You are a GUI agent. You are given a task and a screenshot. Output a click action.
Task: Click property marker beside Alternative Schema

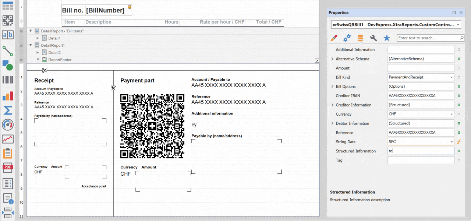(459, 59)
